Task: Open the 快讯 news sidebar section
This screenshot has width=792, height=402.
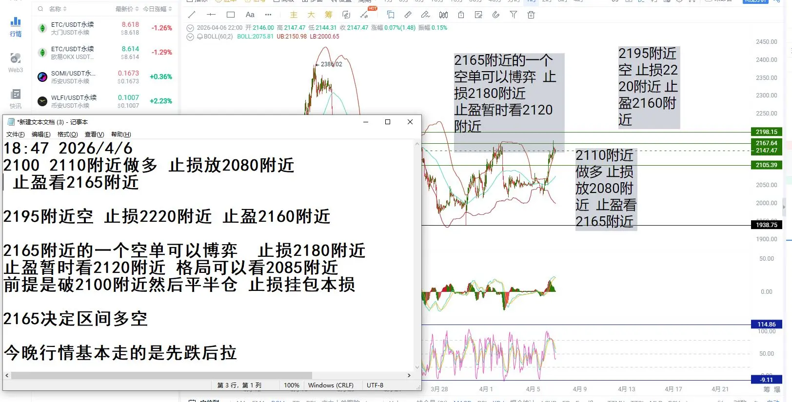Action: pos(16,99)
